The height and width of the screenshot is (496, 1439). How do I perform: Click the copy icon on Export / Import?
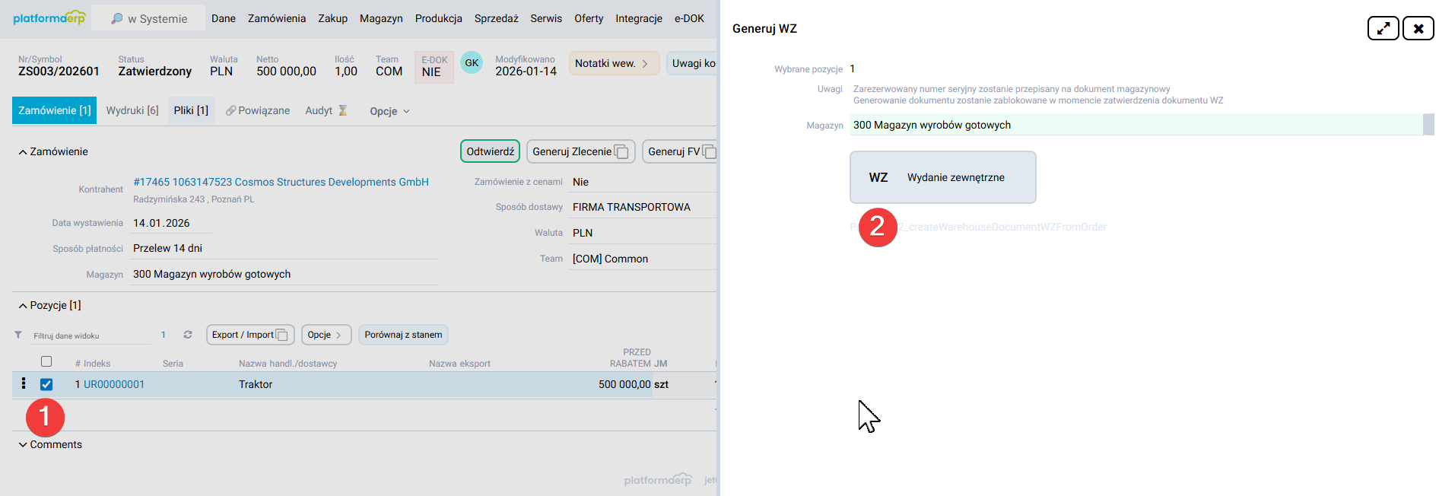point(282,335)
